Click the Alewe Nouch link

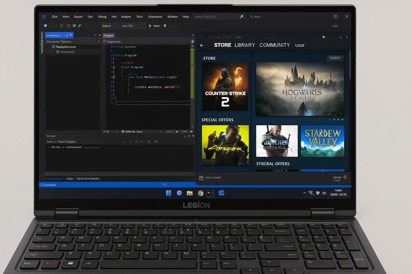(x=54, y=179)
